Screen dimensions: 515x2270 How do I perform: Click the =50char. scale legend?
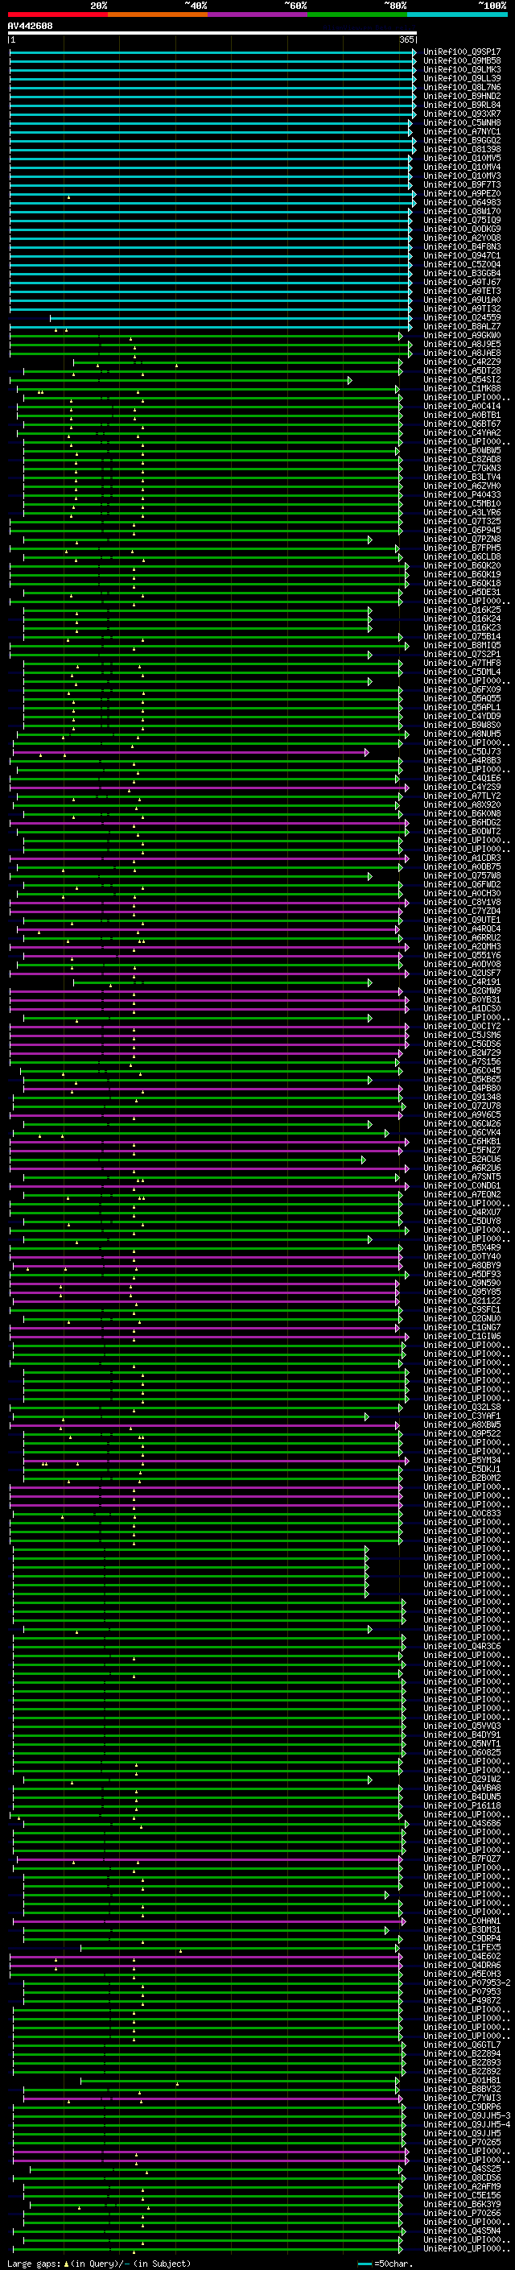click(385, 2264)
